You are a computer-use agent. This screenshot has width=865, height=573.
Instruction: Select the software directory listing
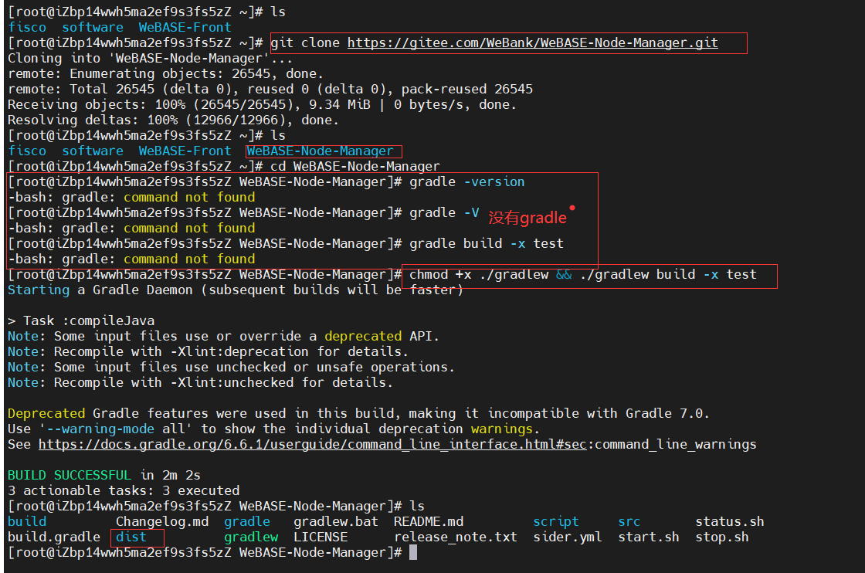(92, 27)
